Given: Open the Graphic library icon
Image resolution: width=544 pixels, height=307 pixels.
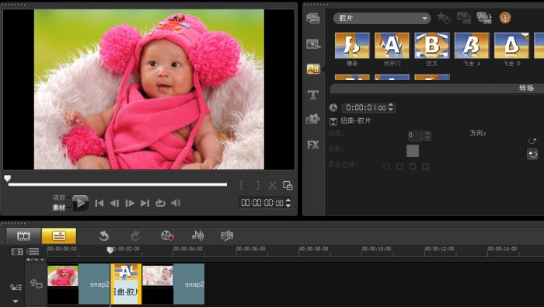Looking at the screenshot, I should tap(313, 119).
